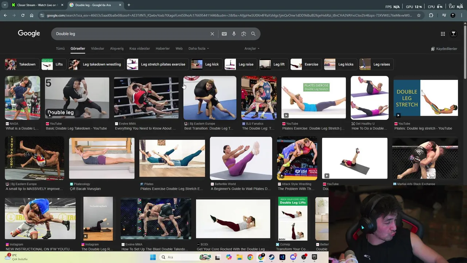
Task: Open File Explorer from the taskbar
Action: coord(239,257)
